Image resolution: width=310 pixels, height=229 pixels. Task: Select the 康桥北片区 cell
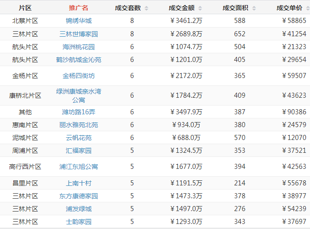click(25, 95)
